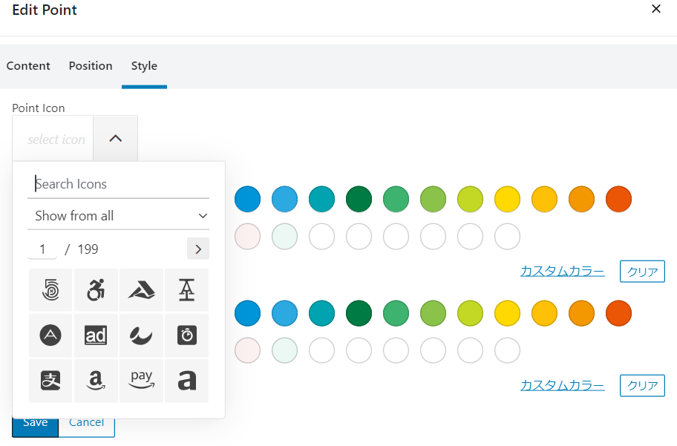The height and width of the screenshot is (446, 677).
Task: Select dark green swatch in second palette
Action: (359, 313)
